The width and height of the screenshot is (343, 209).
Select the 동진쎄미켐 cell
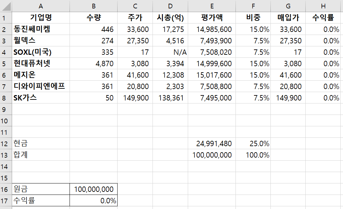click(x=41, y=29)
